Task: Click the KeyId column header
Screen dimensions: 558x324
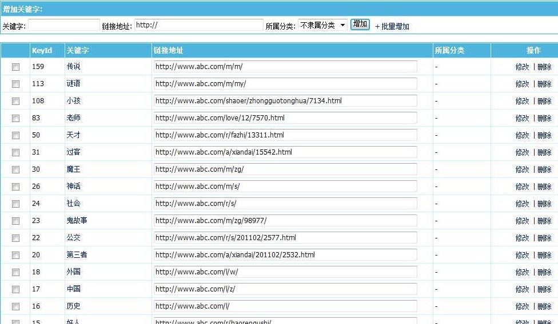Action: pos(42,51)
